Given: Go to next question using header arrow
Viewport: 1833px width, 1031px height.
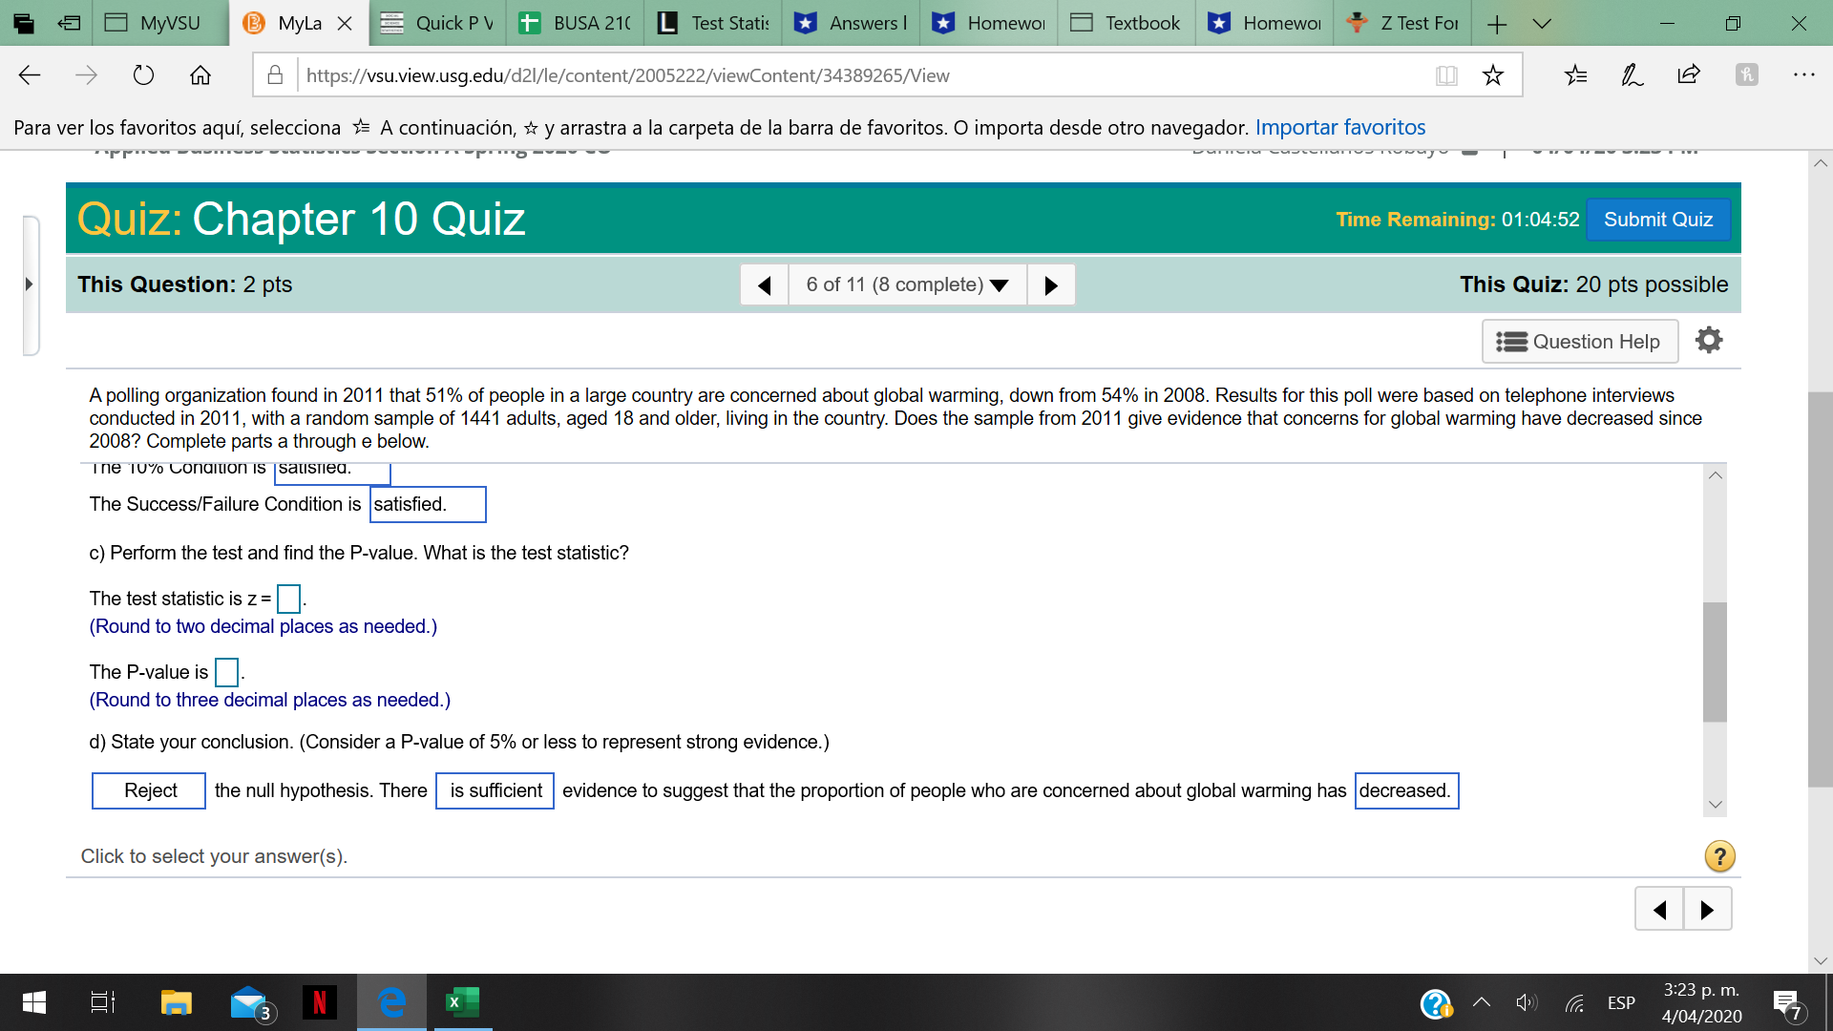Looking at the screenshot, I should point(1050,284).
